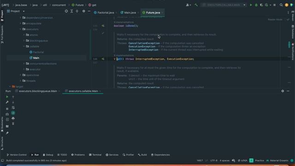Toggle the tool window bars corner button

[2, 160]
